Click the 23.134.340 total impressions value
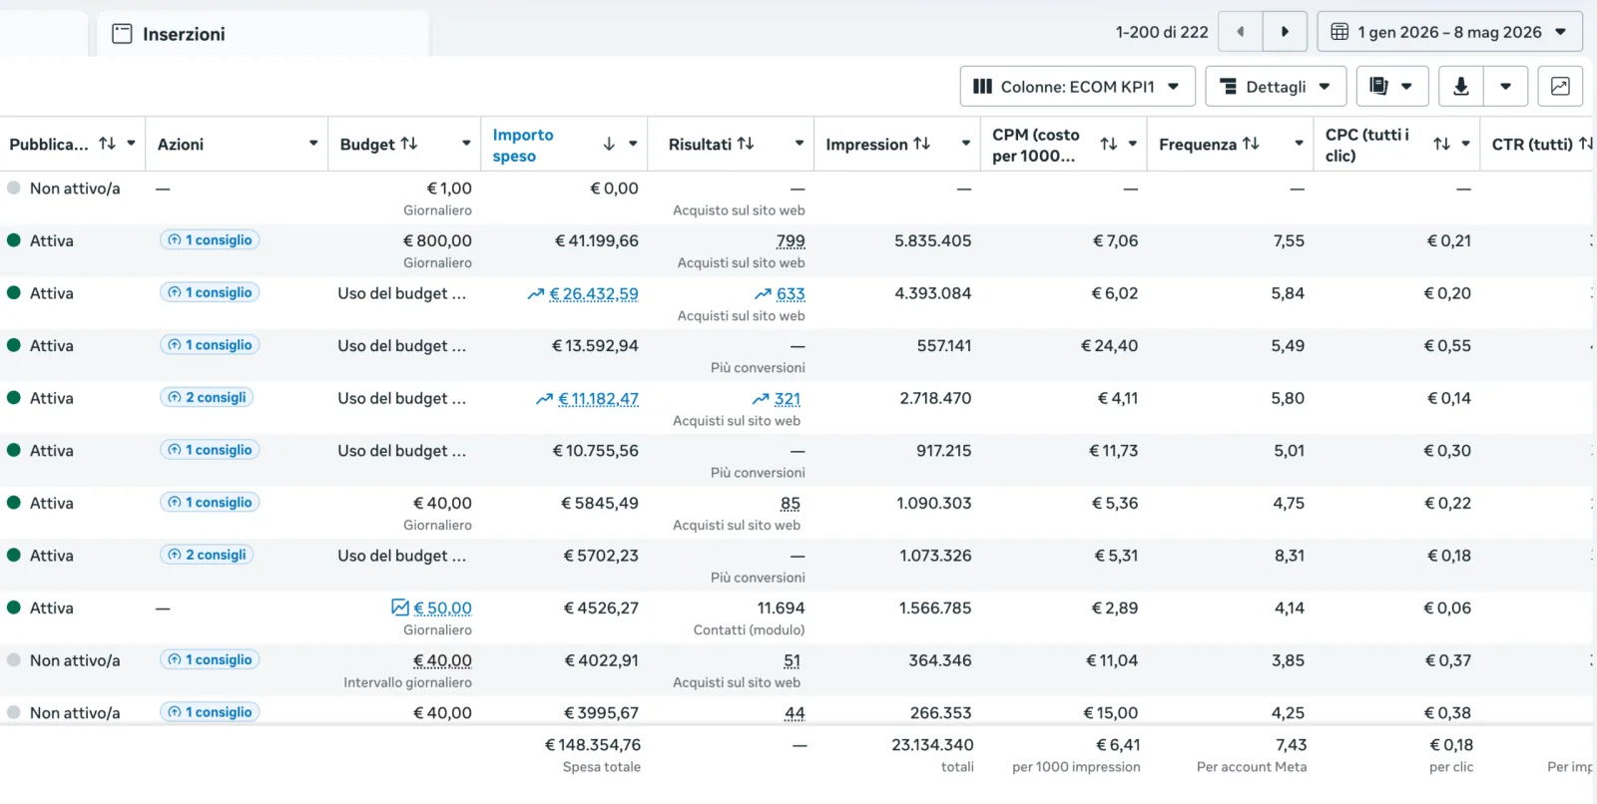 coord(932,744)
